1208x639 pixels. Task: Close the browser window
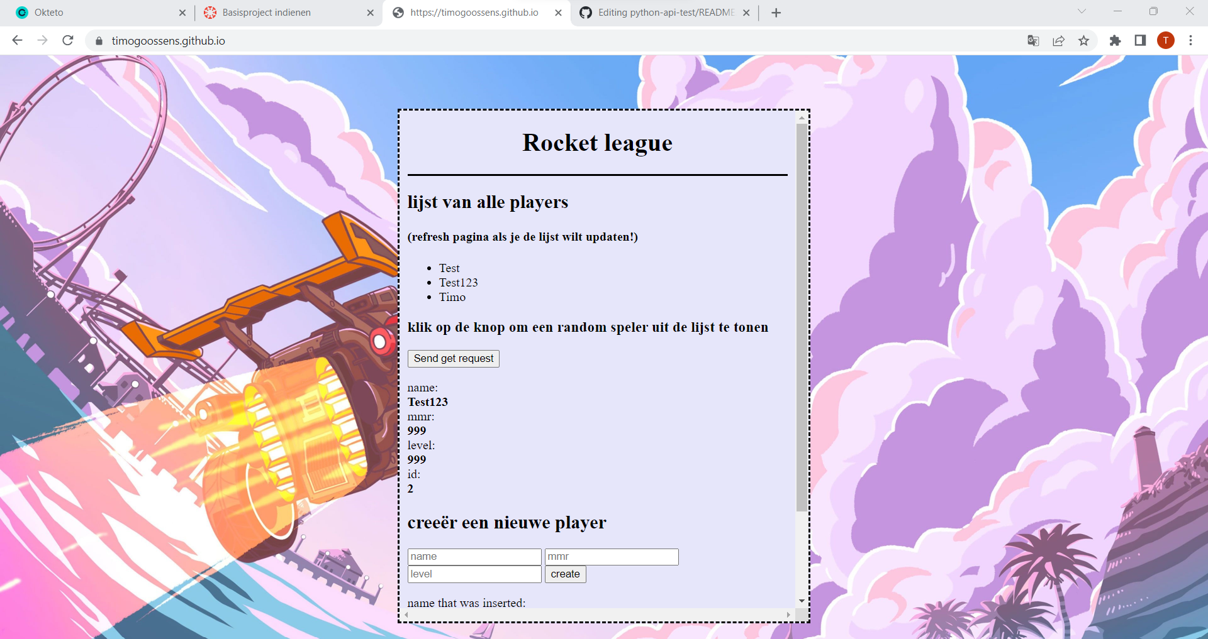click(x=1190, y=11)
